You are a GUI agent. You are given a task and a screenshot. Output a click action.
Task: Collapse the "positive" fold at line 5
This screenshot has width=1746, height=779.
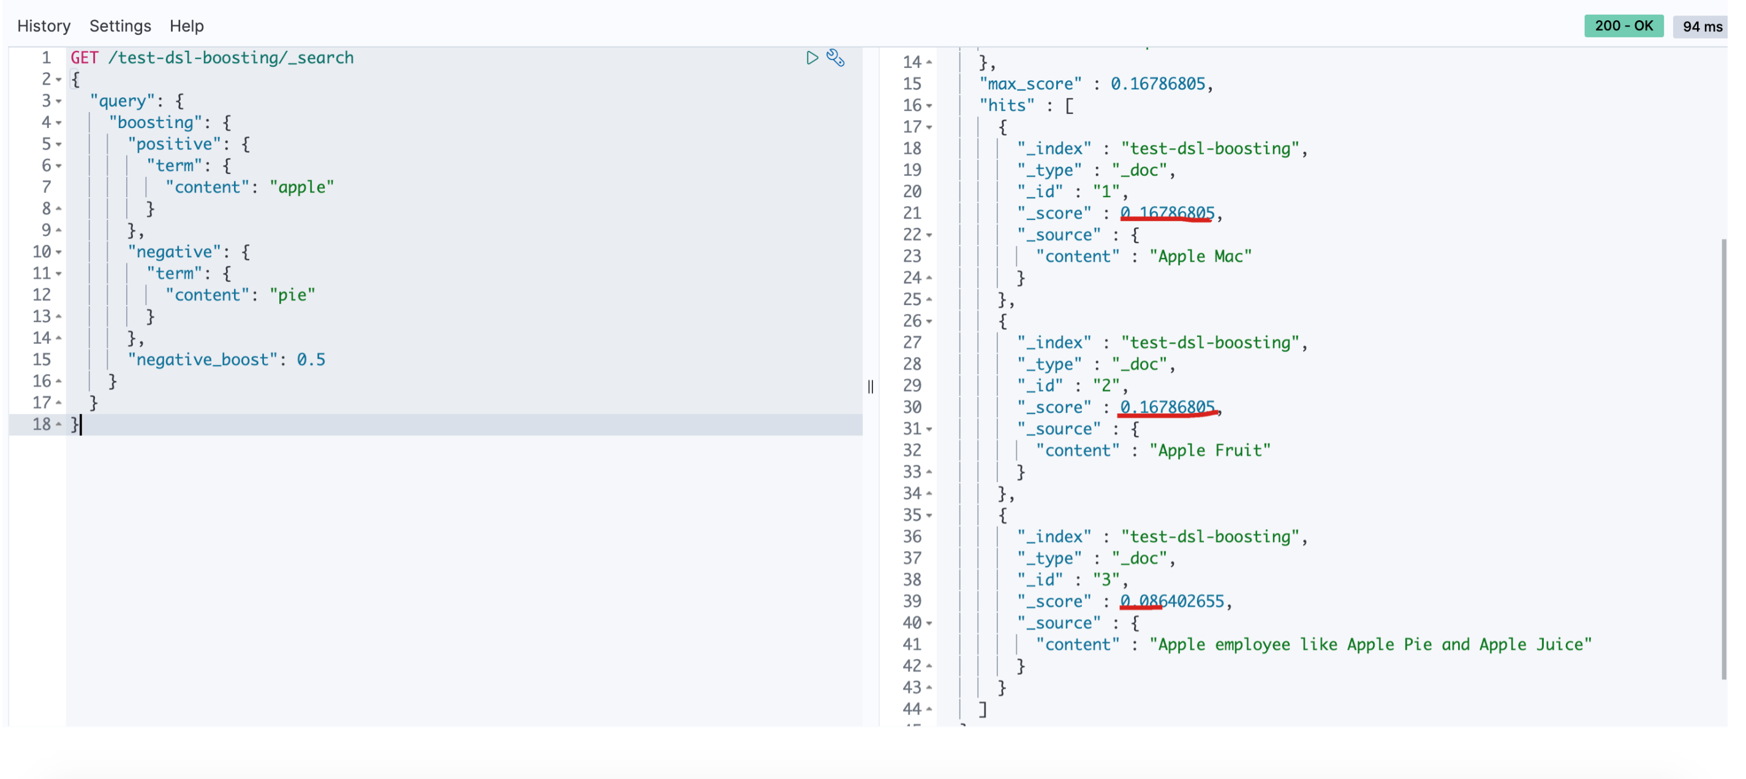59,145
